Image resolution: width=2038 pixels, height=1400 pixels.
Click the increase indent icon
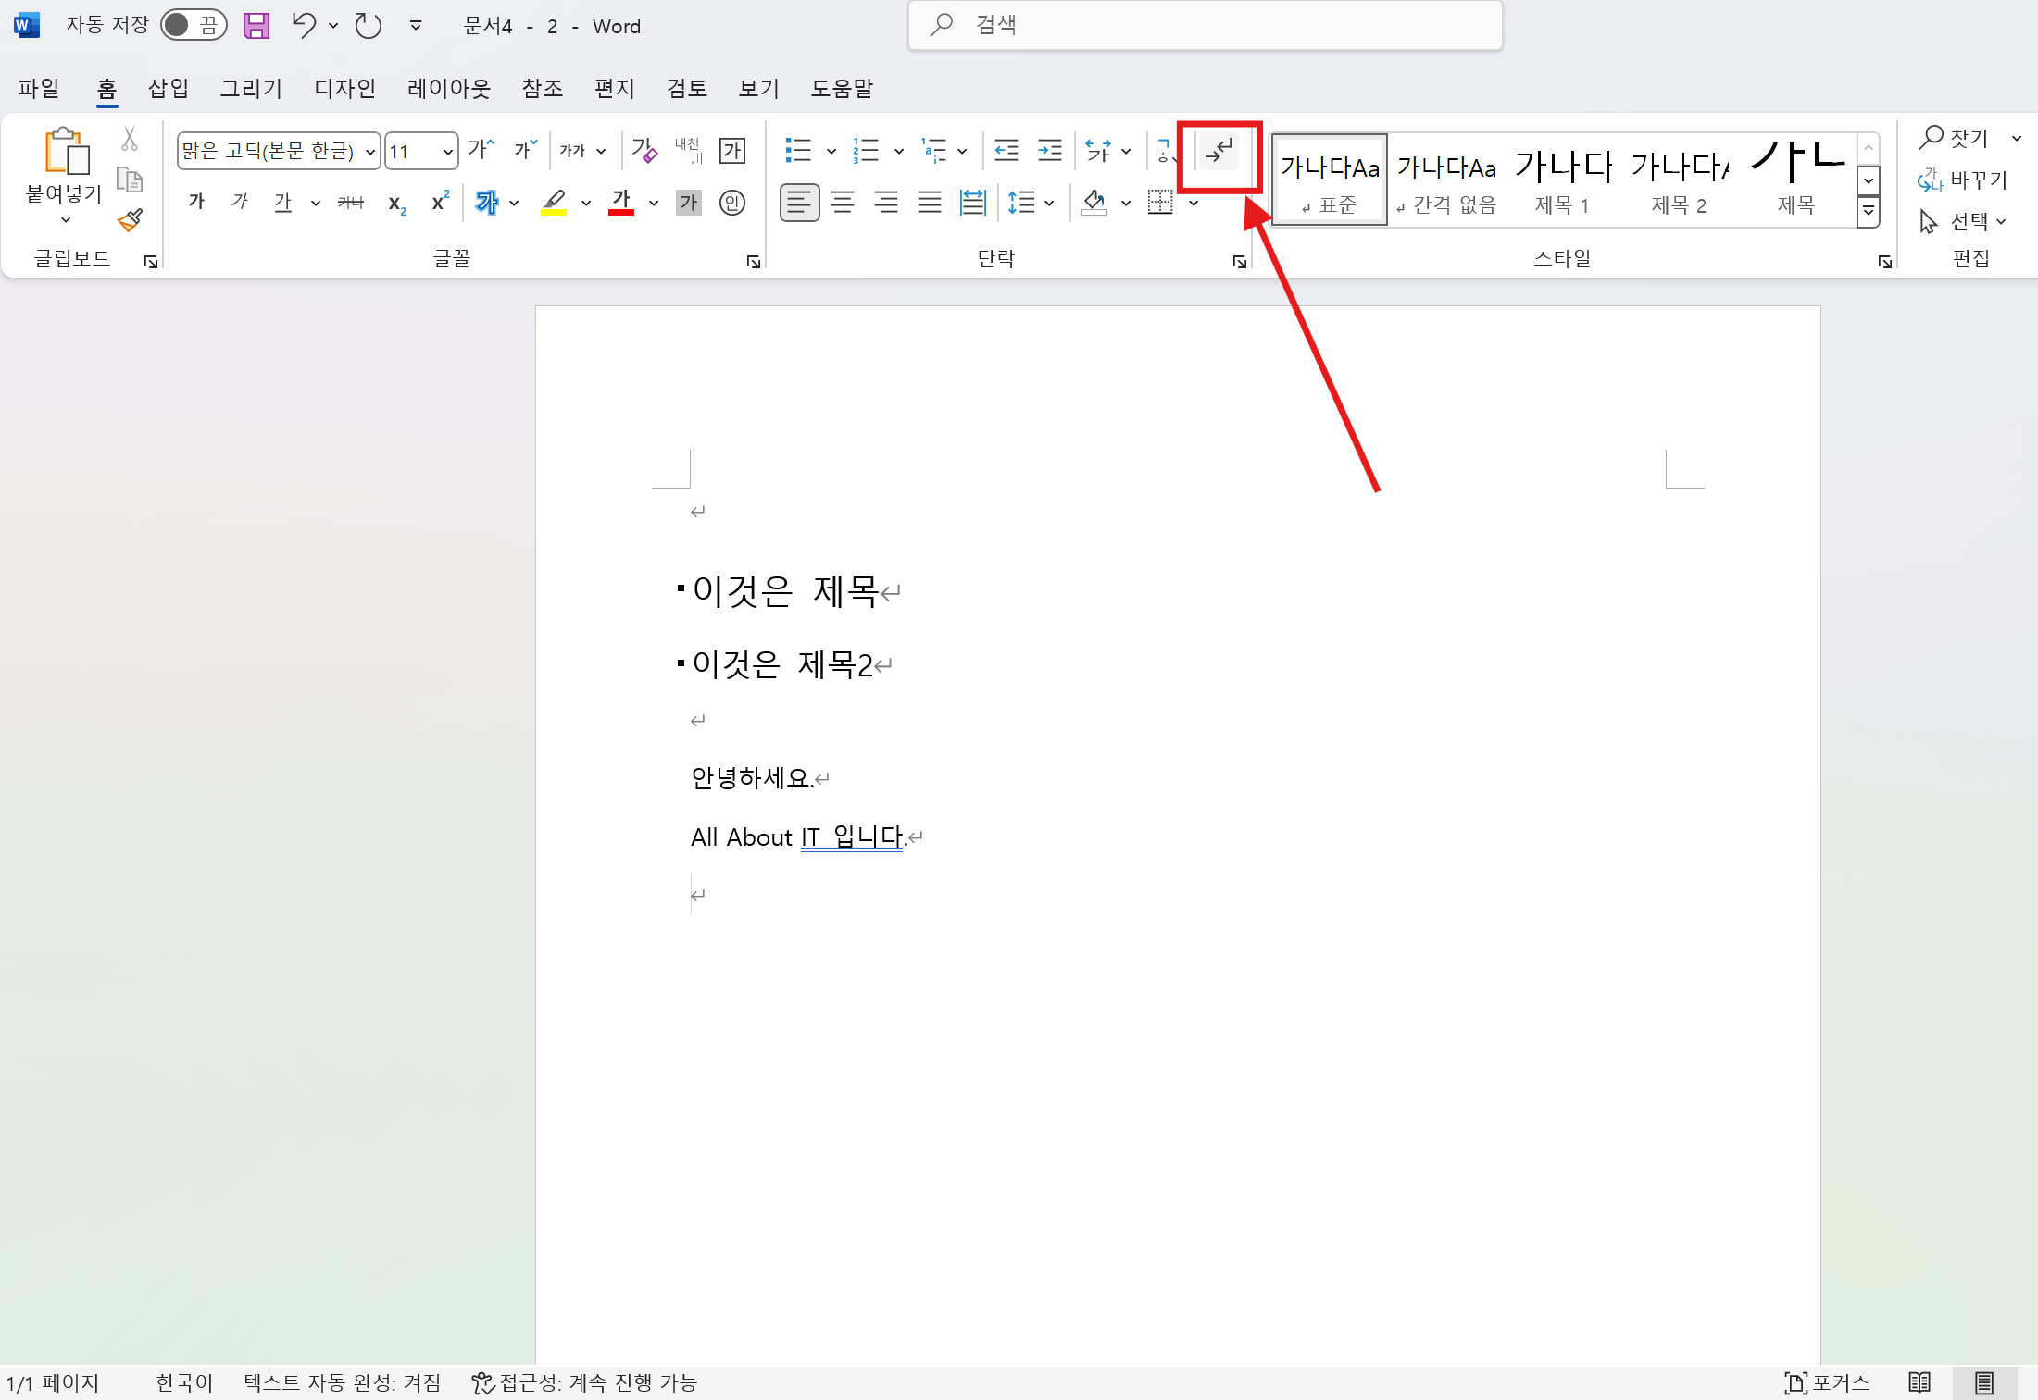pyautogui.click(x=1049, y=151)
